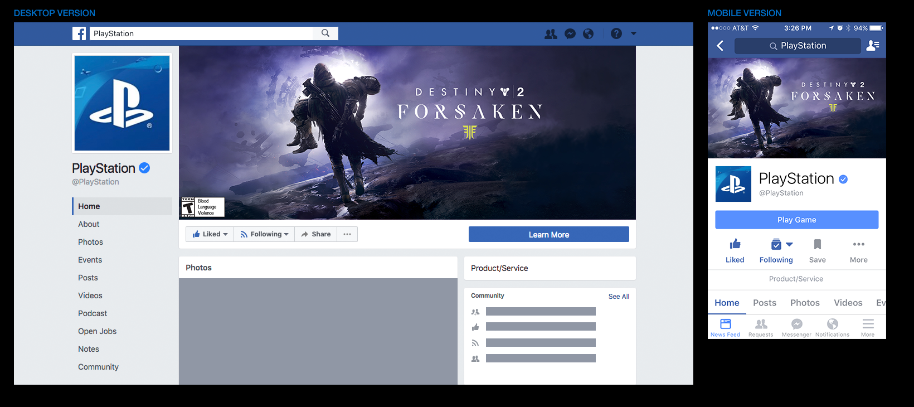Click the desktop Share button
This screenshot has height=407, width=914.
coord(316,234)
